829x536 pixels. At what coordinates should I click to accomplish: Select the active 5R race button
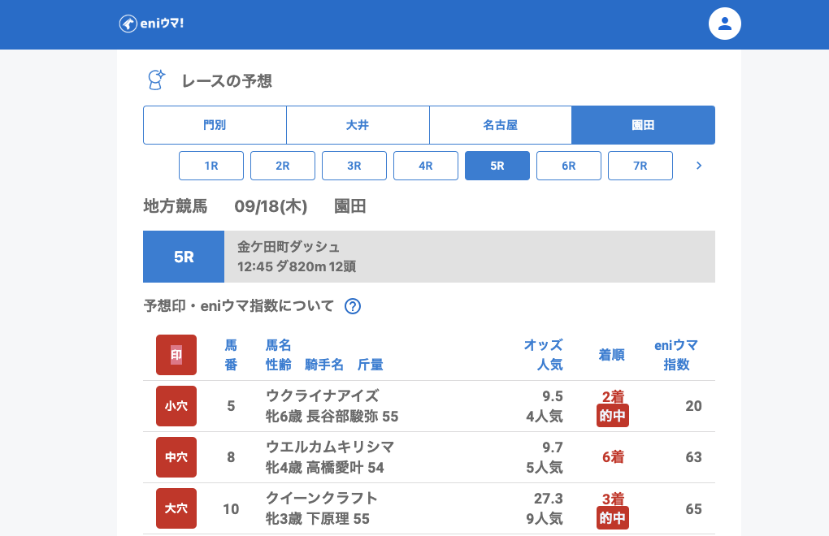(x=497, y=166)
